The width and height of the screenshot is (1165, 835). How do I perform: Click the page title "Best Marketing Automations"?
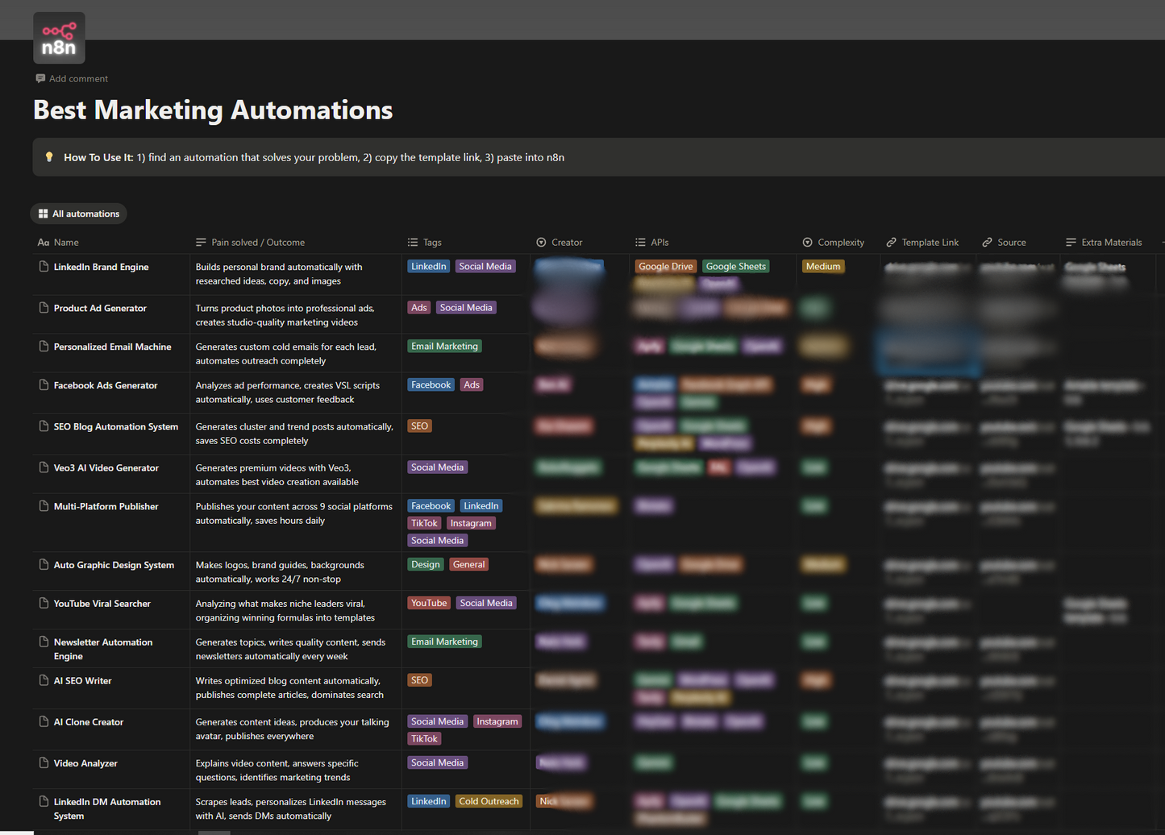[212, 110]
